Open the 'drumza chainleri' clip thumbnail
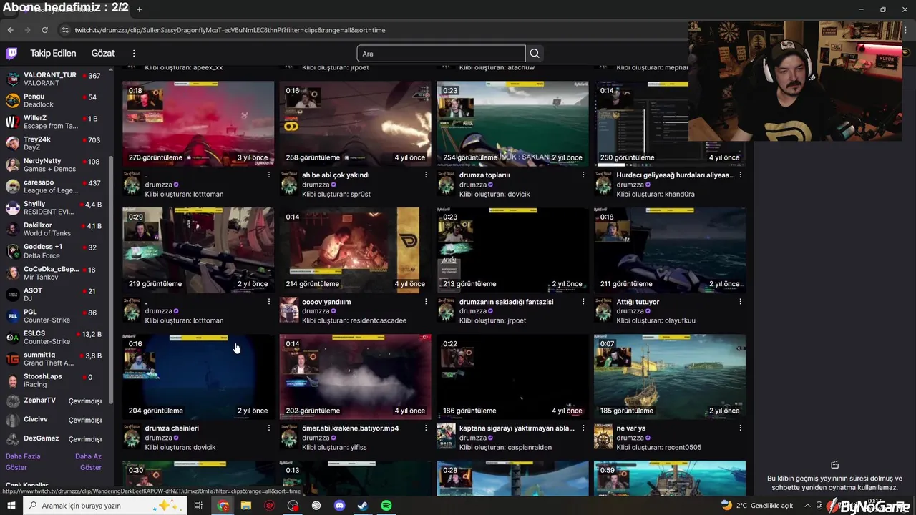Screen dimensions: 916x515 pos(198,376)
